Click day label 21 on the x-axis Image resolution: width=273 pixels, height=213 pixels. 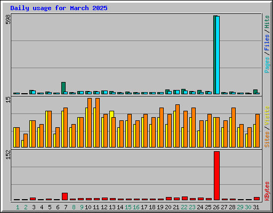[176, 207]
